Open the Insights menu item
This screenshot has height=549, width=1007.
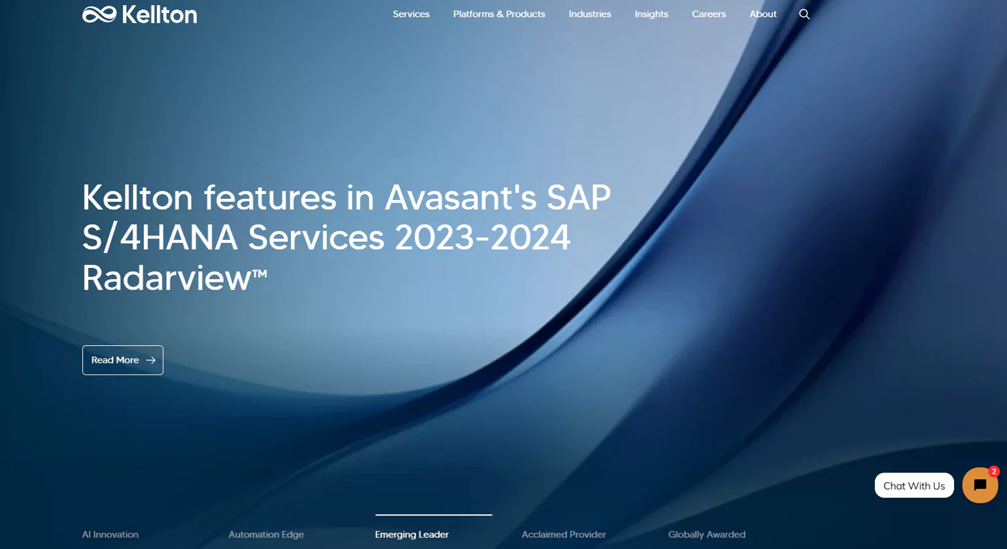coord(651,14)
